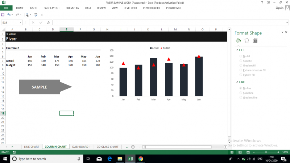
Task: Open the Effects pentagon icon
Action: coord(246,41)
